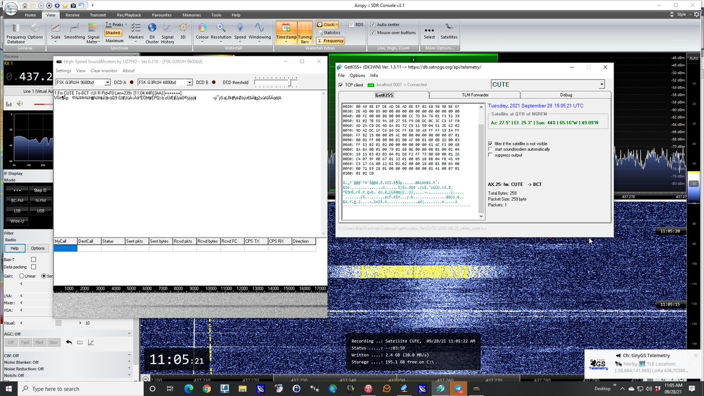This screenshot has height=396, width=704.
Task: Open the DX Cluster globe icon
Action: click(152, 33)
